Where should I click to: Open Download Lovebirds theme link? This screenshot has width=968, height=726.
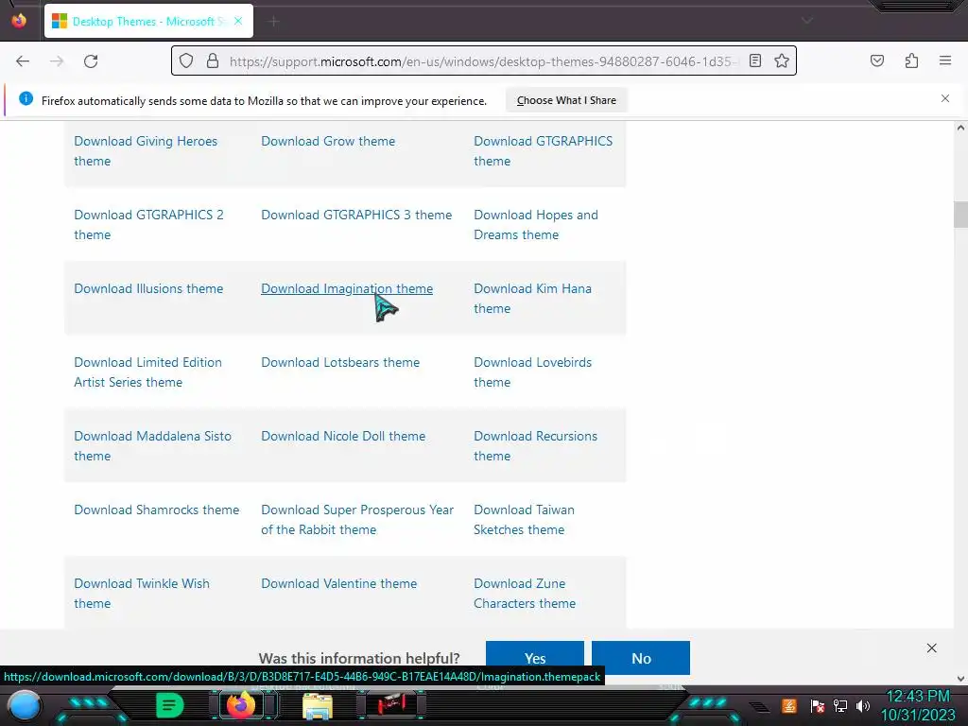pyautogui.click(x=532, y=372)
